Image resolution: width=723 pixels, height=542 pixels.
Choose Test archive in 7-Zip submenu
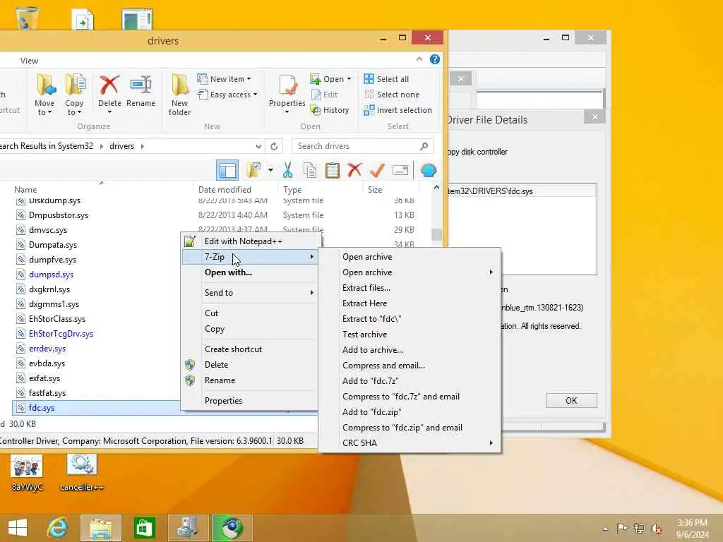point(410,335)
